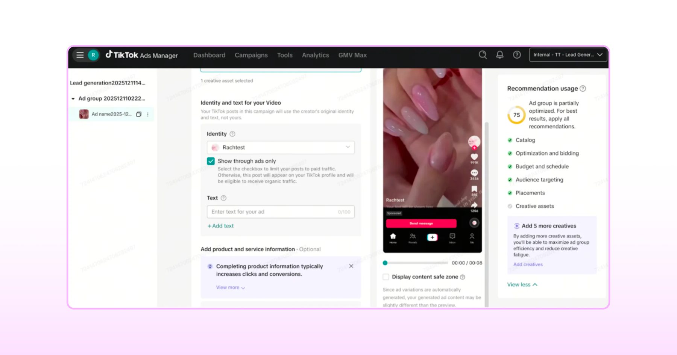Image resolution: width=677 pixels, height=355 pixels.
Task: Dismiss the product information tip
Action: [x=351, y=266]
